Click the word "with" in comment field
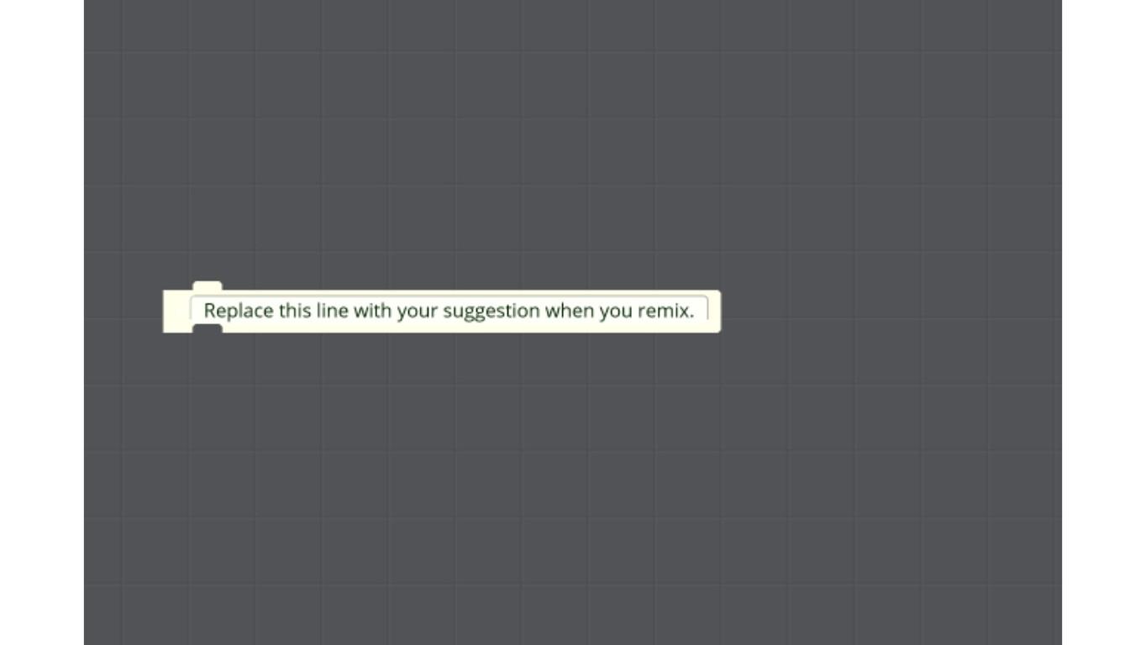 pyautogui.click(x=372, y=311)
